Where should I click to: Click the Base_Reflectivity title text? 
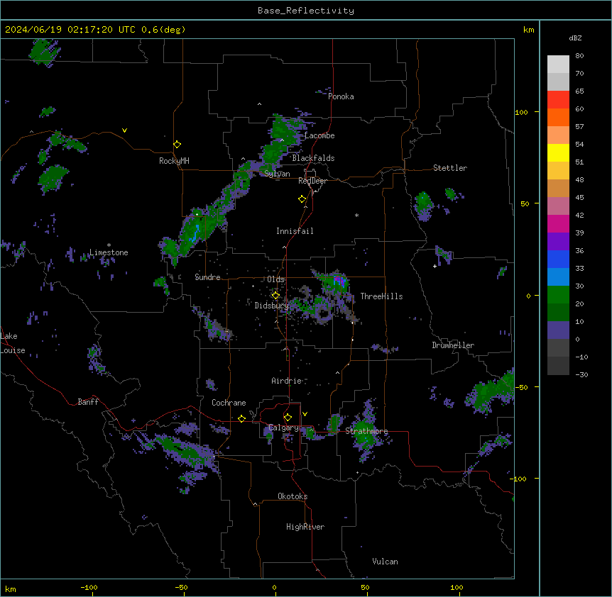click(306, 11)
